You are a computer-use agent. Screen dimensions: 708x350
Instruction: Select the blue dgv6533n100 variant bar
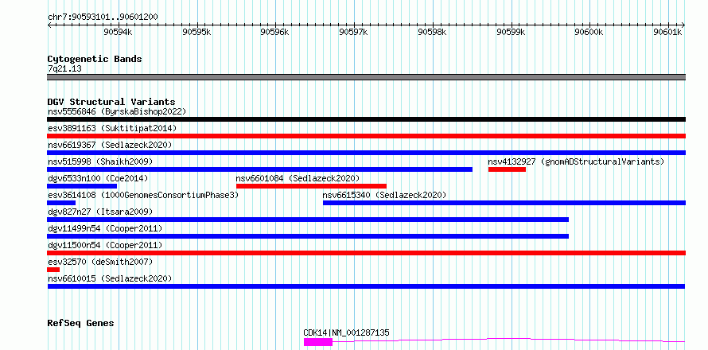click(82, 186)
